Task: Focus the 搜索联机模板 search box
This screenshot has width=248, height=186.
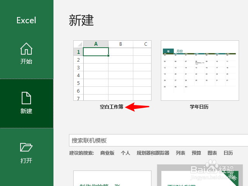Action: 158,140
